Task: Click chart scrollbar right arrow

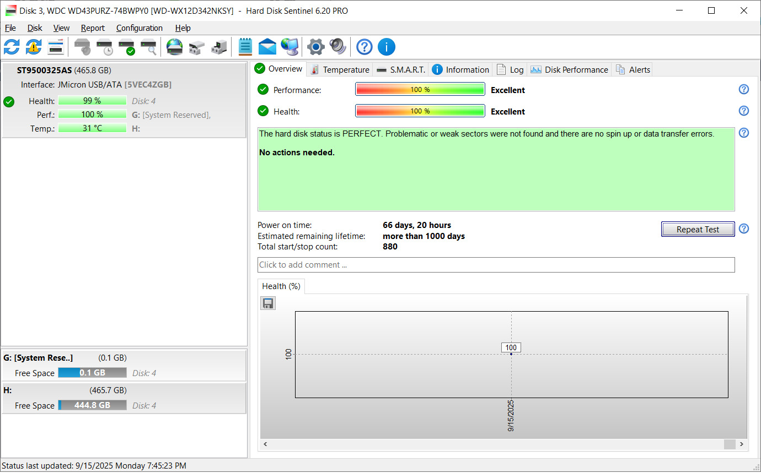Action: pos(742,444)
